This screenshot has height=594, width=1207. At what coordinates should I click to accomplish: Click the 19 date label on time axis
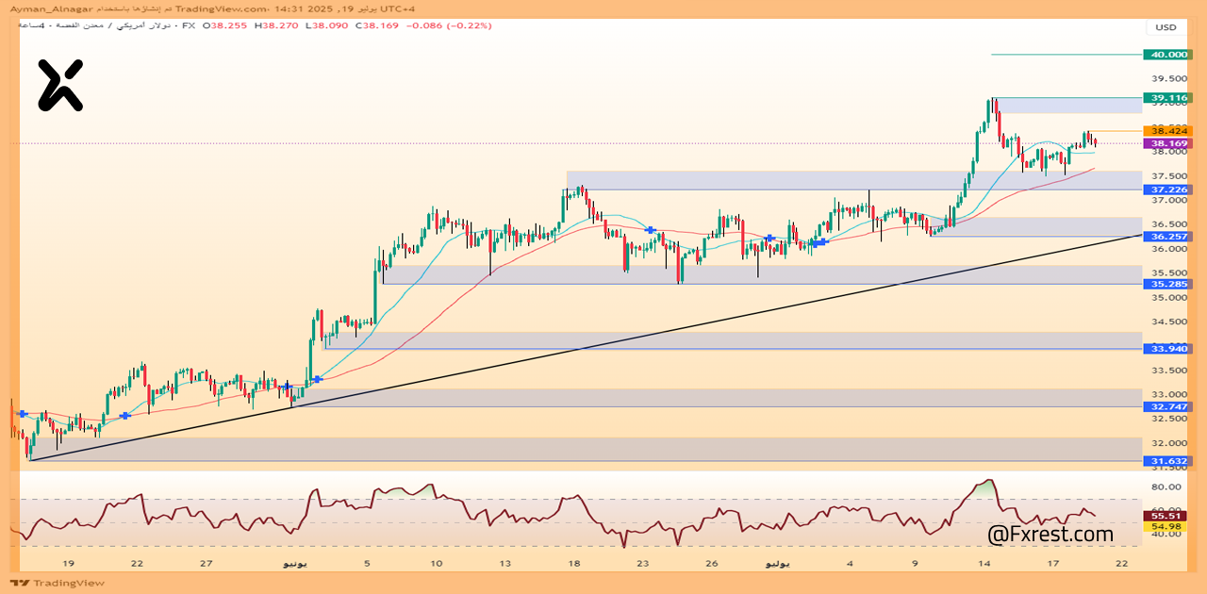tap(68, 563)
